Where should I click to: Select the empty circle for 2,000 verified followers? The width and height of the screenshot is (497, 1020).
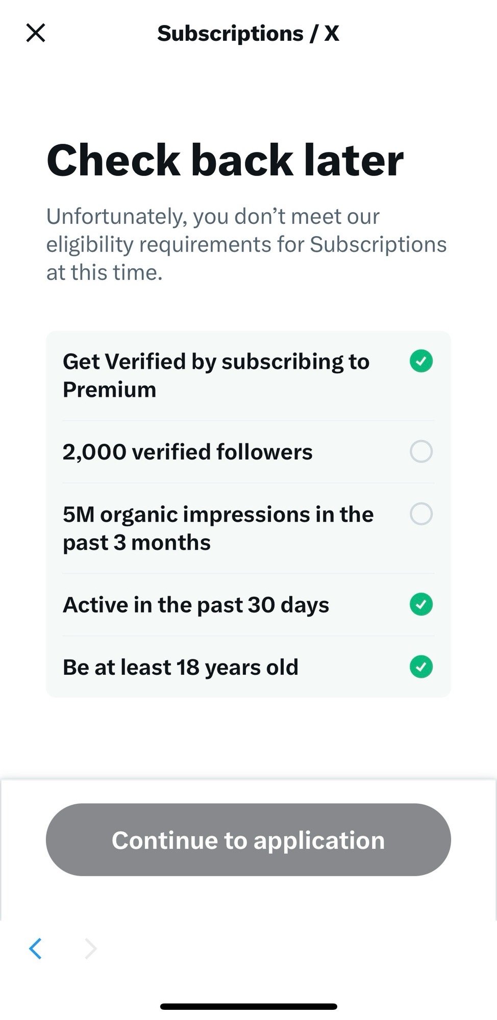(421, 451)
